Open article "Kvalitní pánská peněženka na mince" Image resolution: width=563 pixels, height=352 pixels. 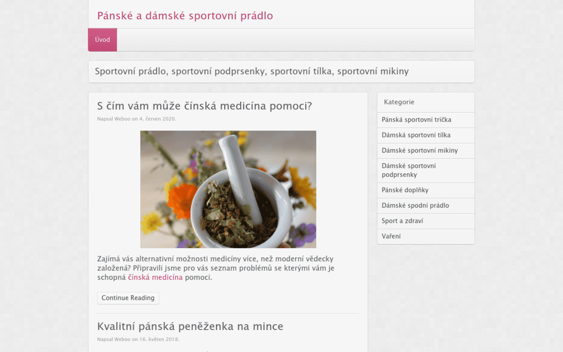pos(190,326)
